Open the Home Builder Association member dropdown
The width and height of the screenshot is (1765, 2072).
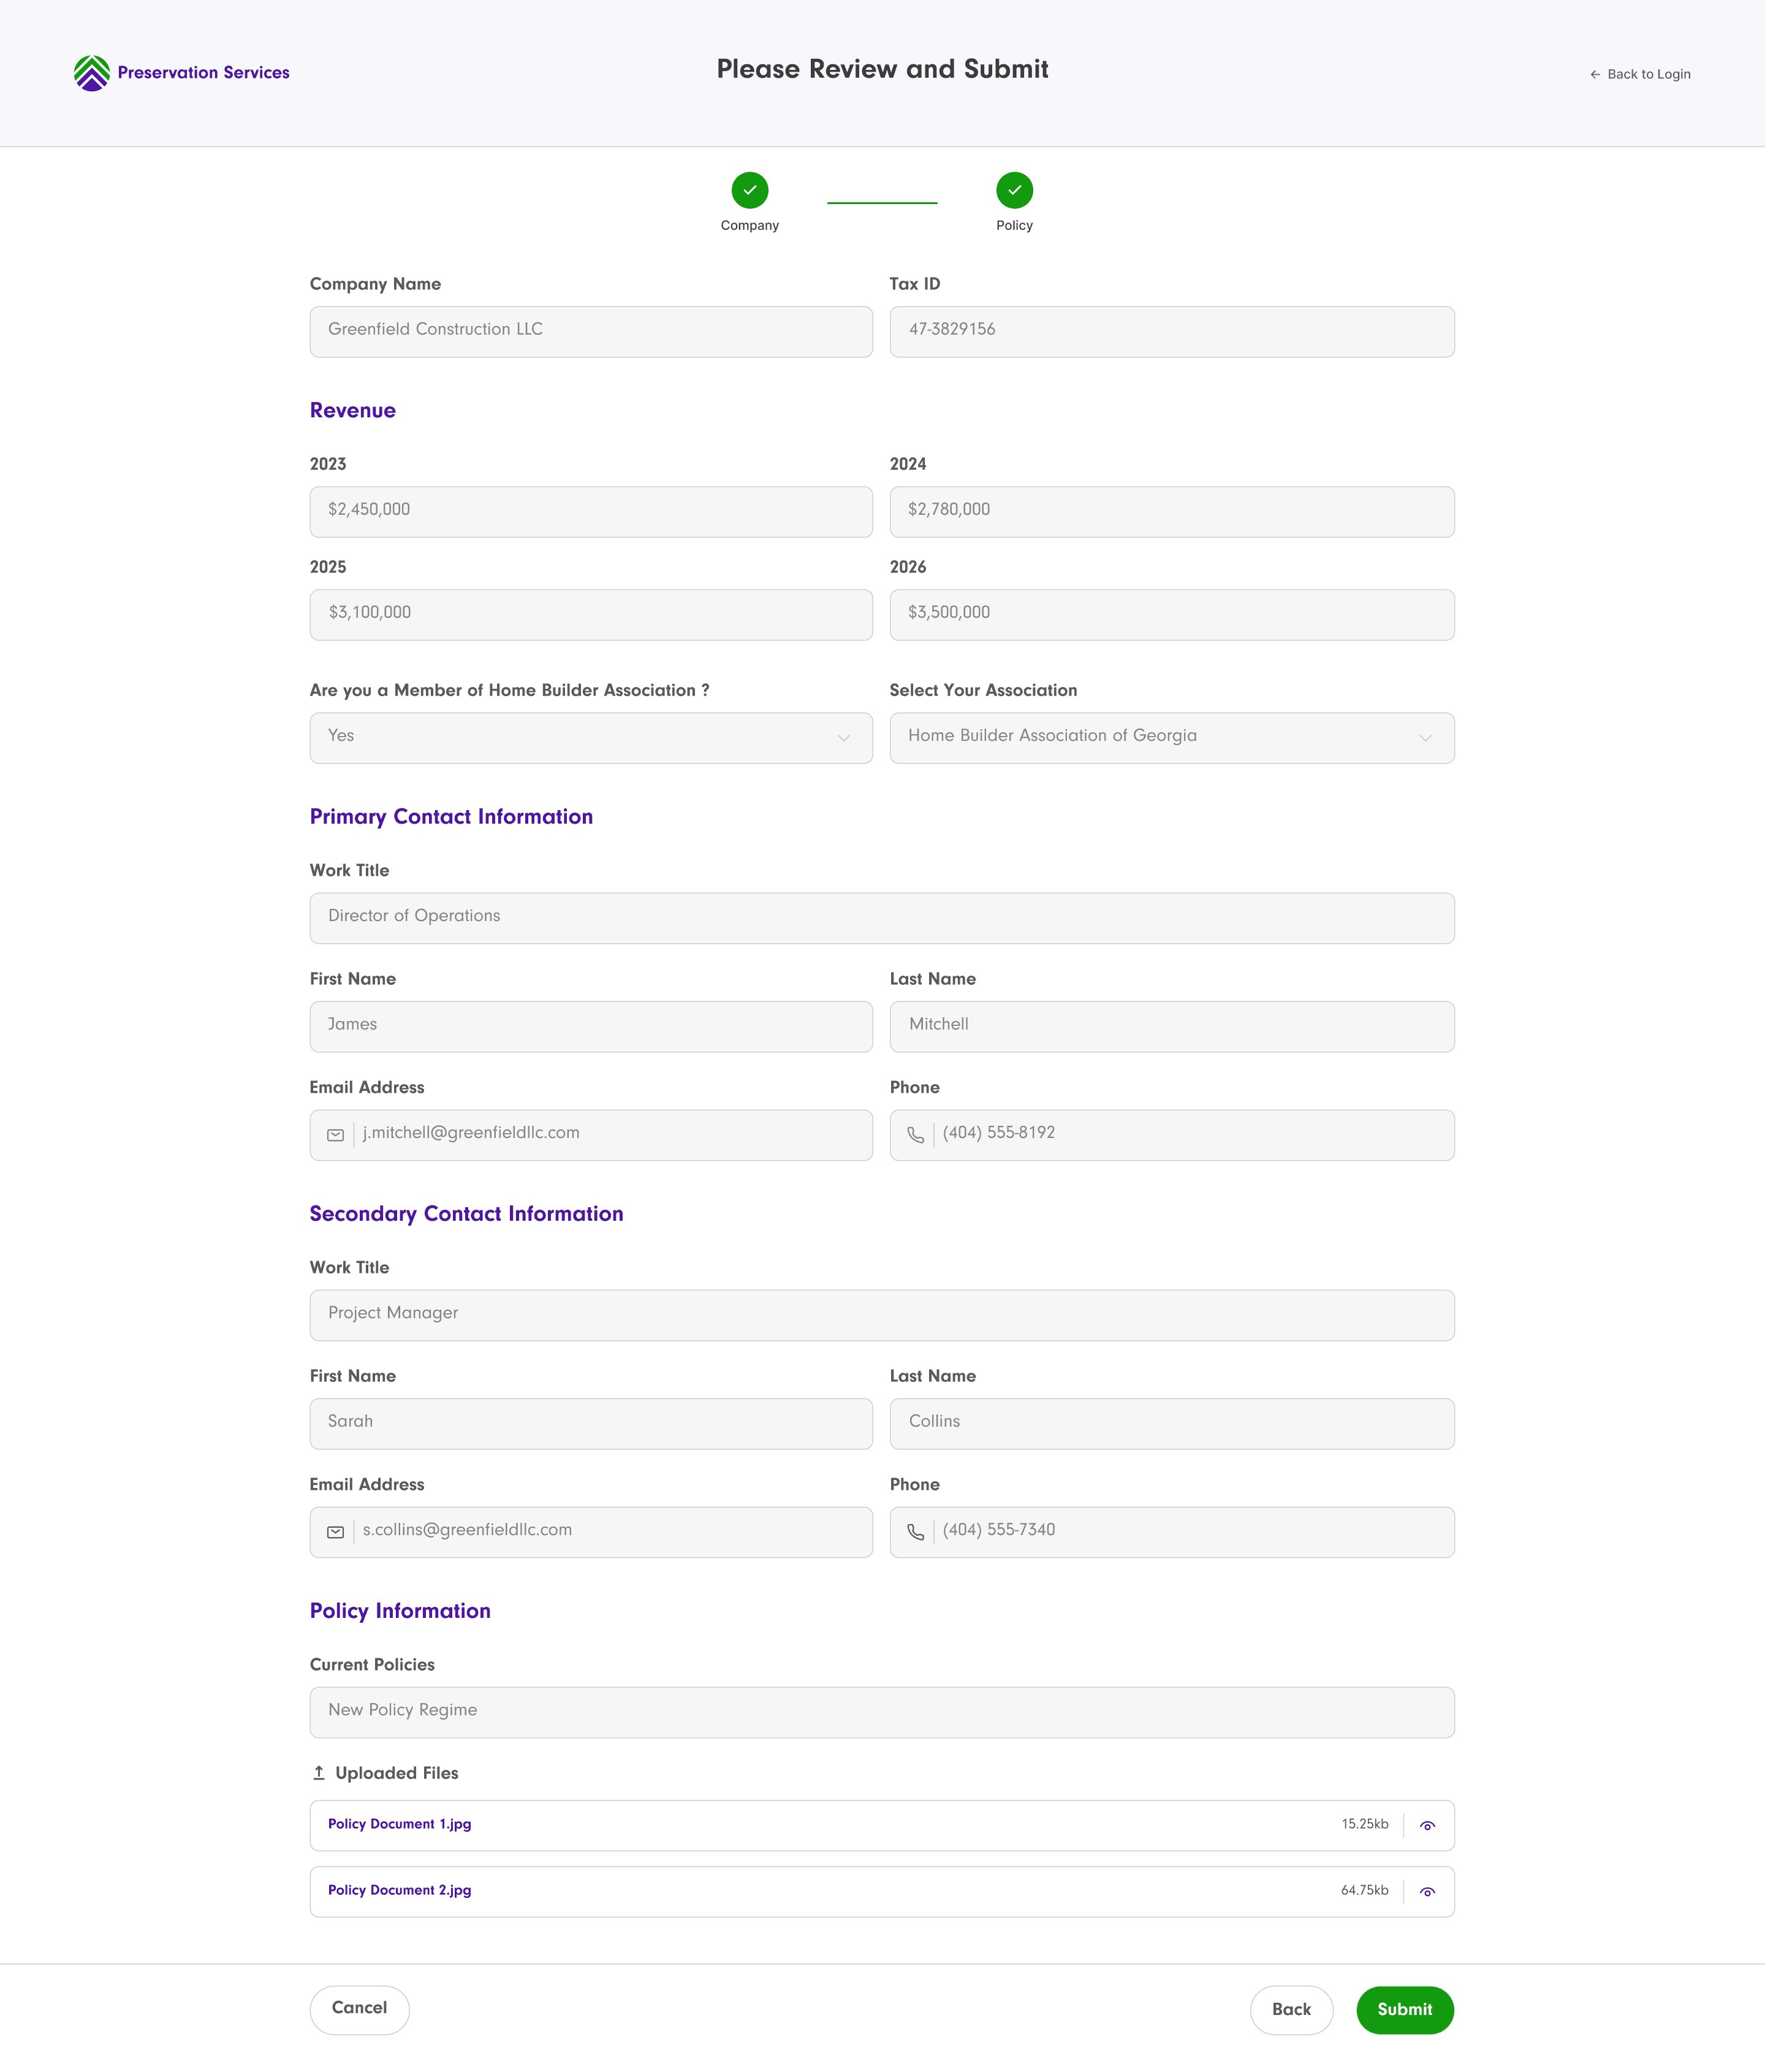[x=591, y=738]
